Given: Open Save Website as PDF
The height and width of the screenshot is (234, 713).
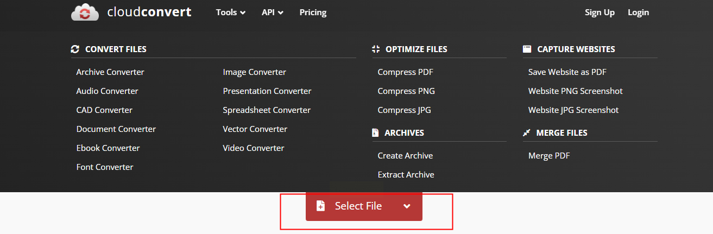Looking at the screenshot, I should [x=567, y=72].
